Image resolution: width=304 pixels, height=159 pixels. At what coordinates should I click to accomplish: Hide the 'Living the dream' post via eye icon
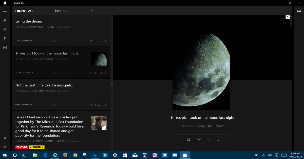[67, 40]
